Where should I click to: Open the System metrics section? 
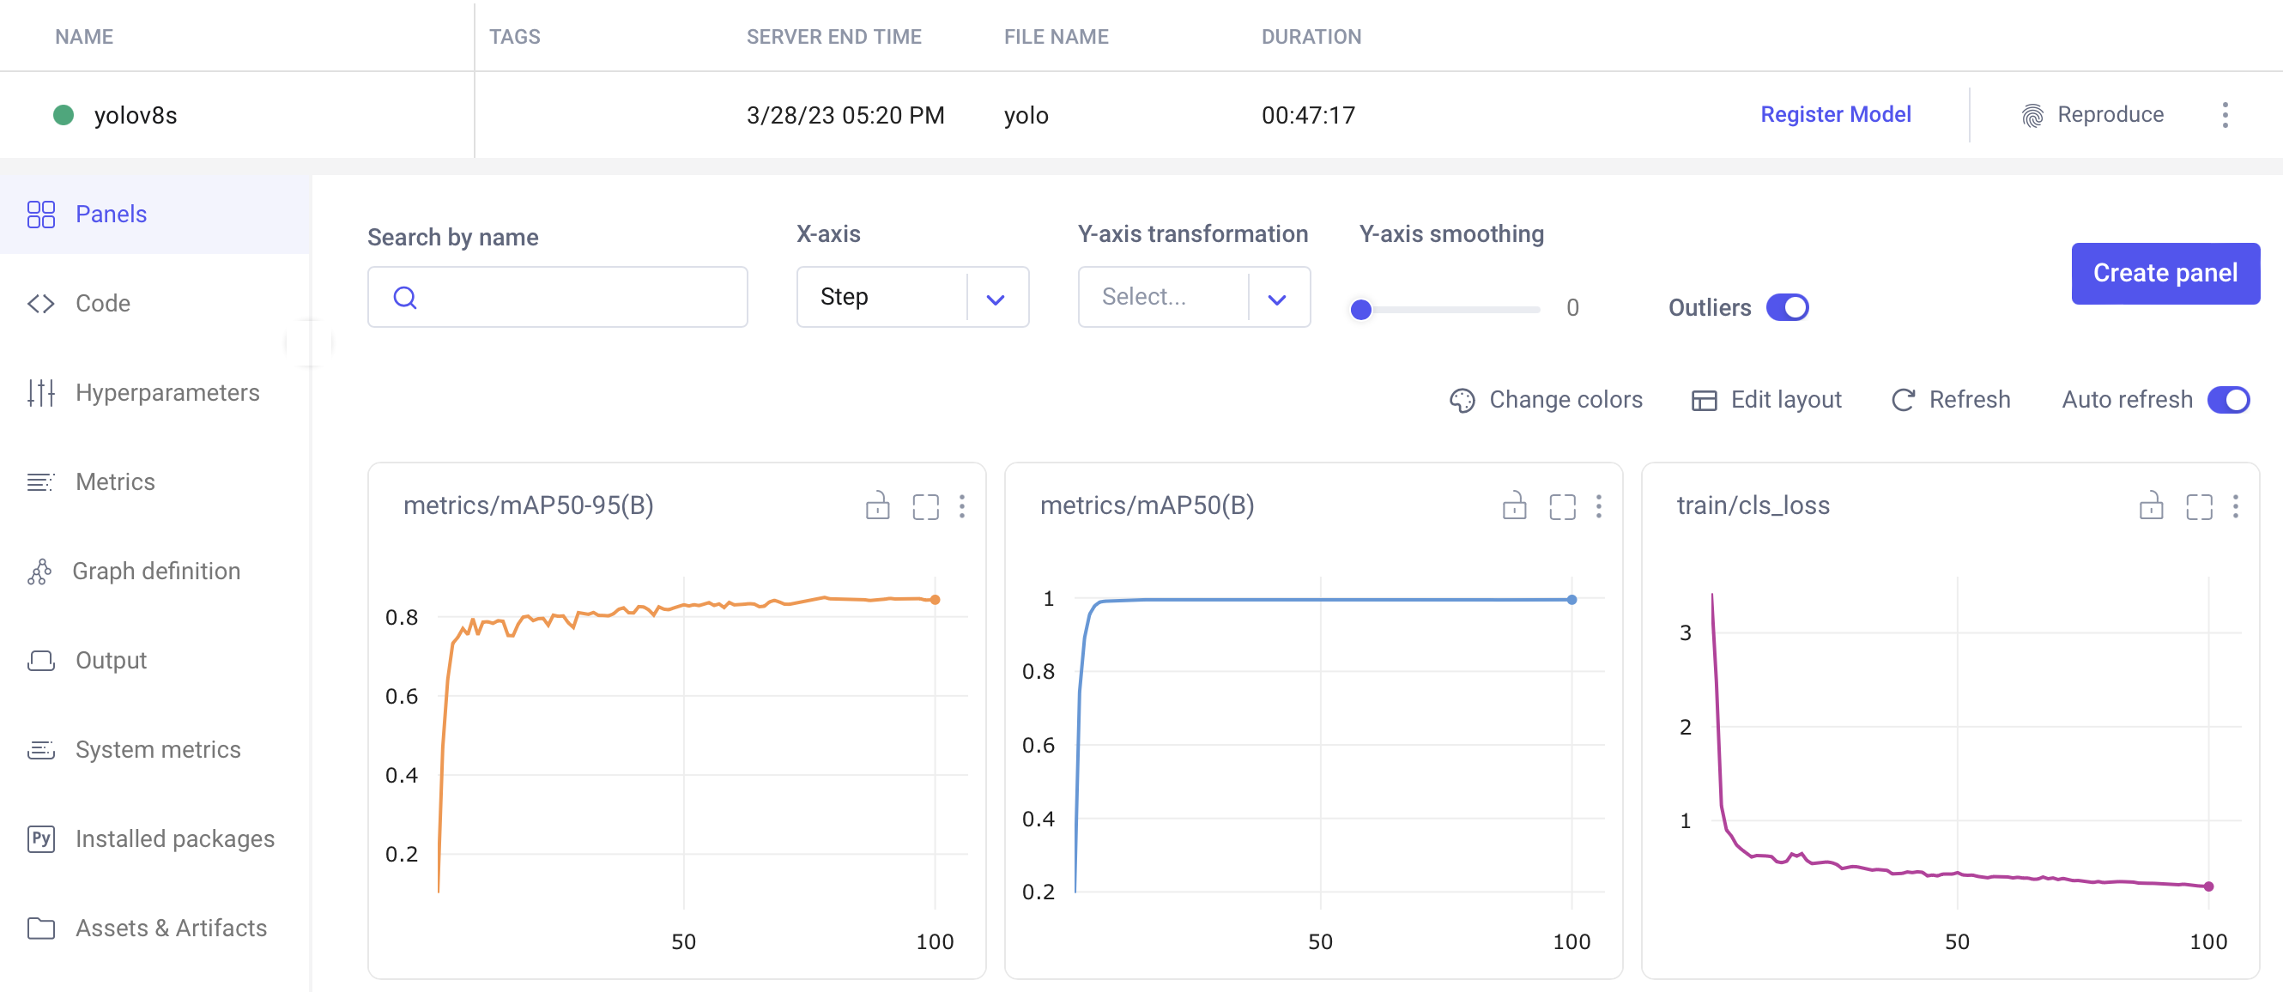coord(157,749)
